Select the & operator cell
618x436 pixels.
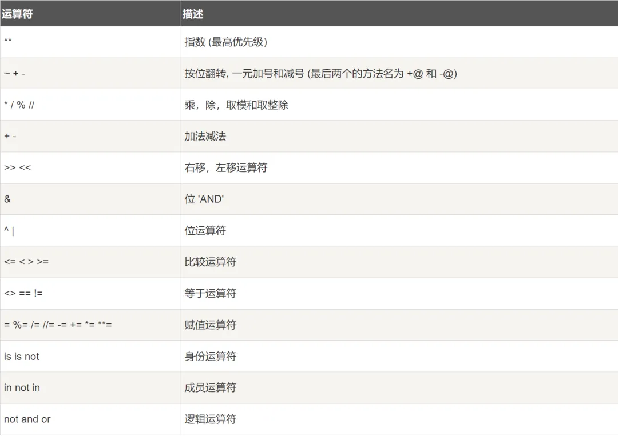click(90, 199)
